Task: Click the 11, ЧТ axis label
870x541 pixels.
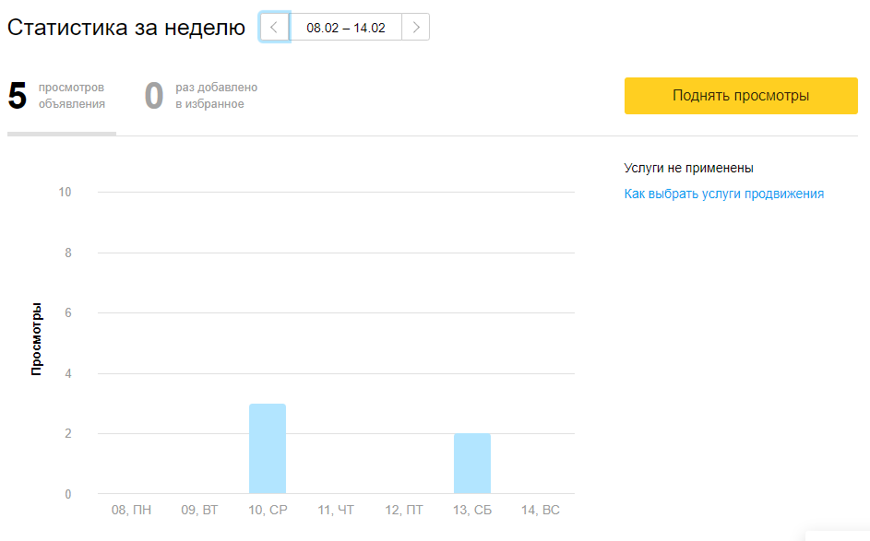Action: tap(336, 510)
